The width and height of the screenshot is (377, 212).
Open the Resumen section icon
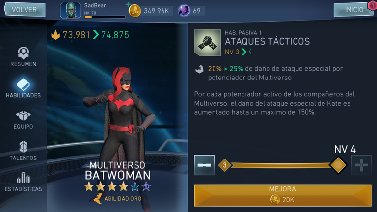tap(24, 53)
